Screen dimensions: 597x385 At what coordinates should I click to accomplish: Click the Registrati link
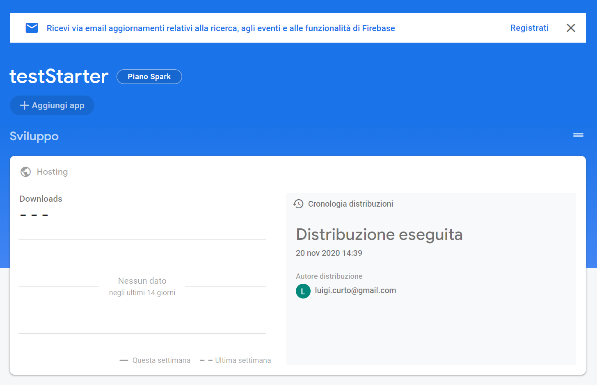(x=529, y=28)
